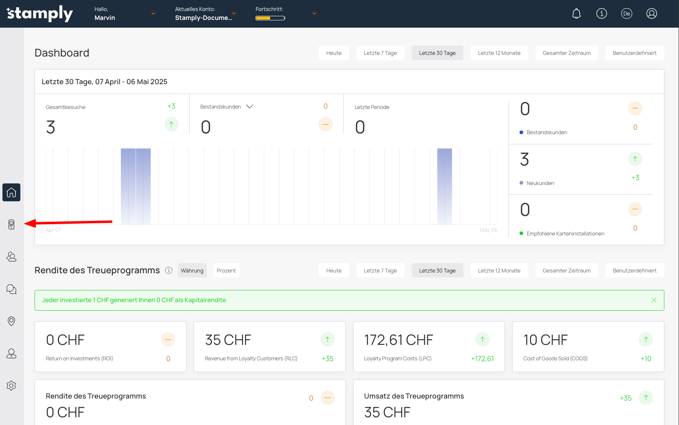Expand the Aktuelles Konto account dropdown

[x=234, y=13]
